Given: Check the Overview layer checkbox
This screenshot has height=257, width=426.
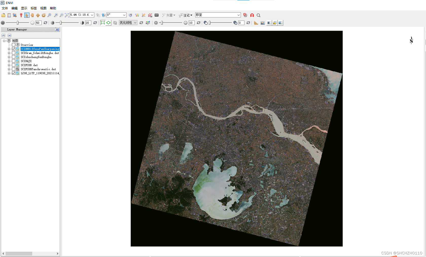Looking at the screenshot, I should [14, 45].
